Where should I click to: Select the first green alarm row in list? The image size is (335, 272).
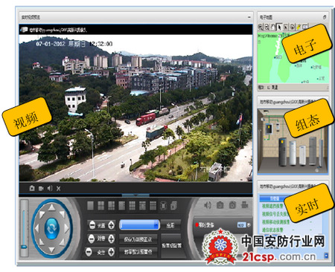(x=272, y=206)
